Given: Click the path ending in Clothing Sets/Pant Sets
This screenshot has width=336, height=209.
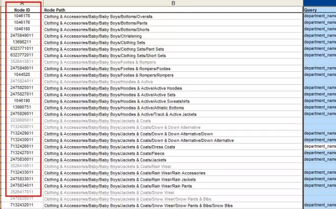Looking at the screenshot, I should point(104,49).
